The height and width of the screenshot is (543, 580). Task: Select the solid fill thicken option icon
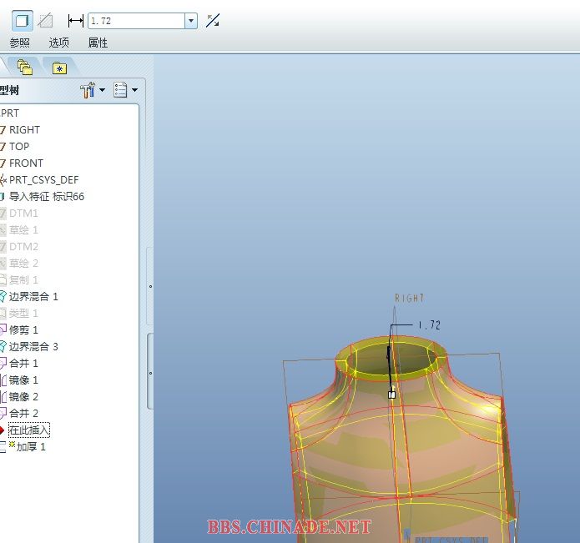tap(23, 20)
